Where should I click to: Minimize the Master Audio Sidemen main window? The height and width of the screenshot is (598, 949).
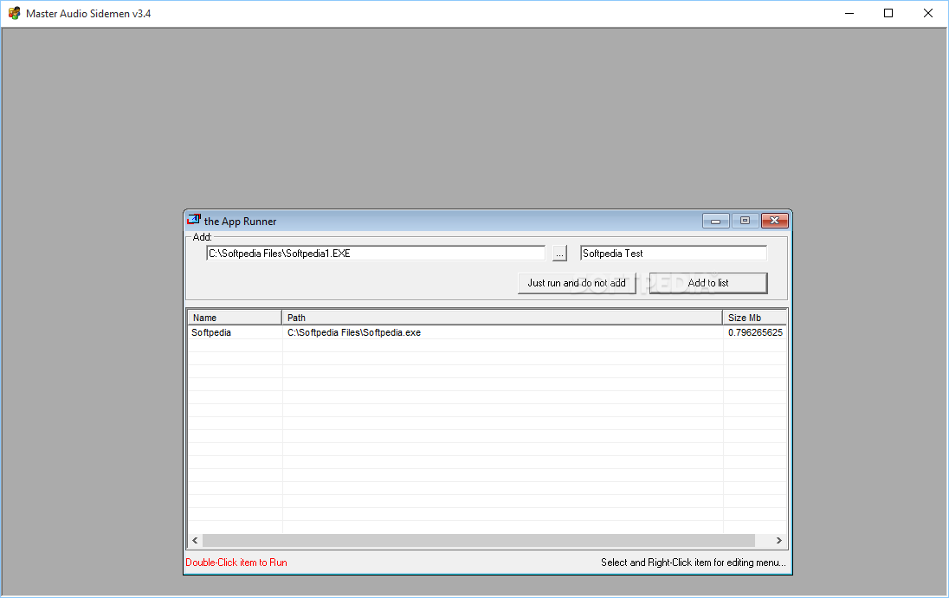pos(849,13)
